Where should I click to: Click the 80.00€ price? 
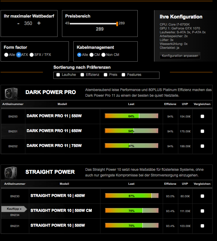point(185,196)
